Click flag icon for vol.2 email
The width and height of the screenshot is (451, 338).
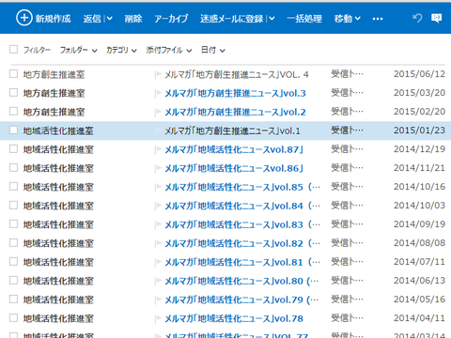[x=159, y=112]
